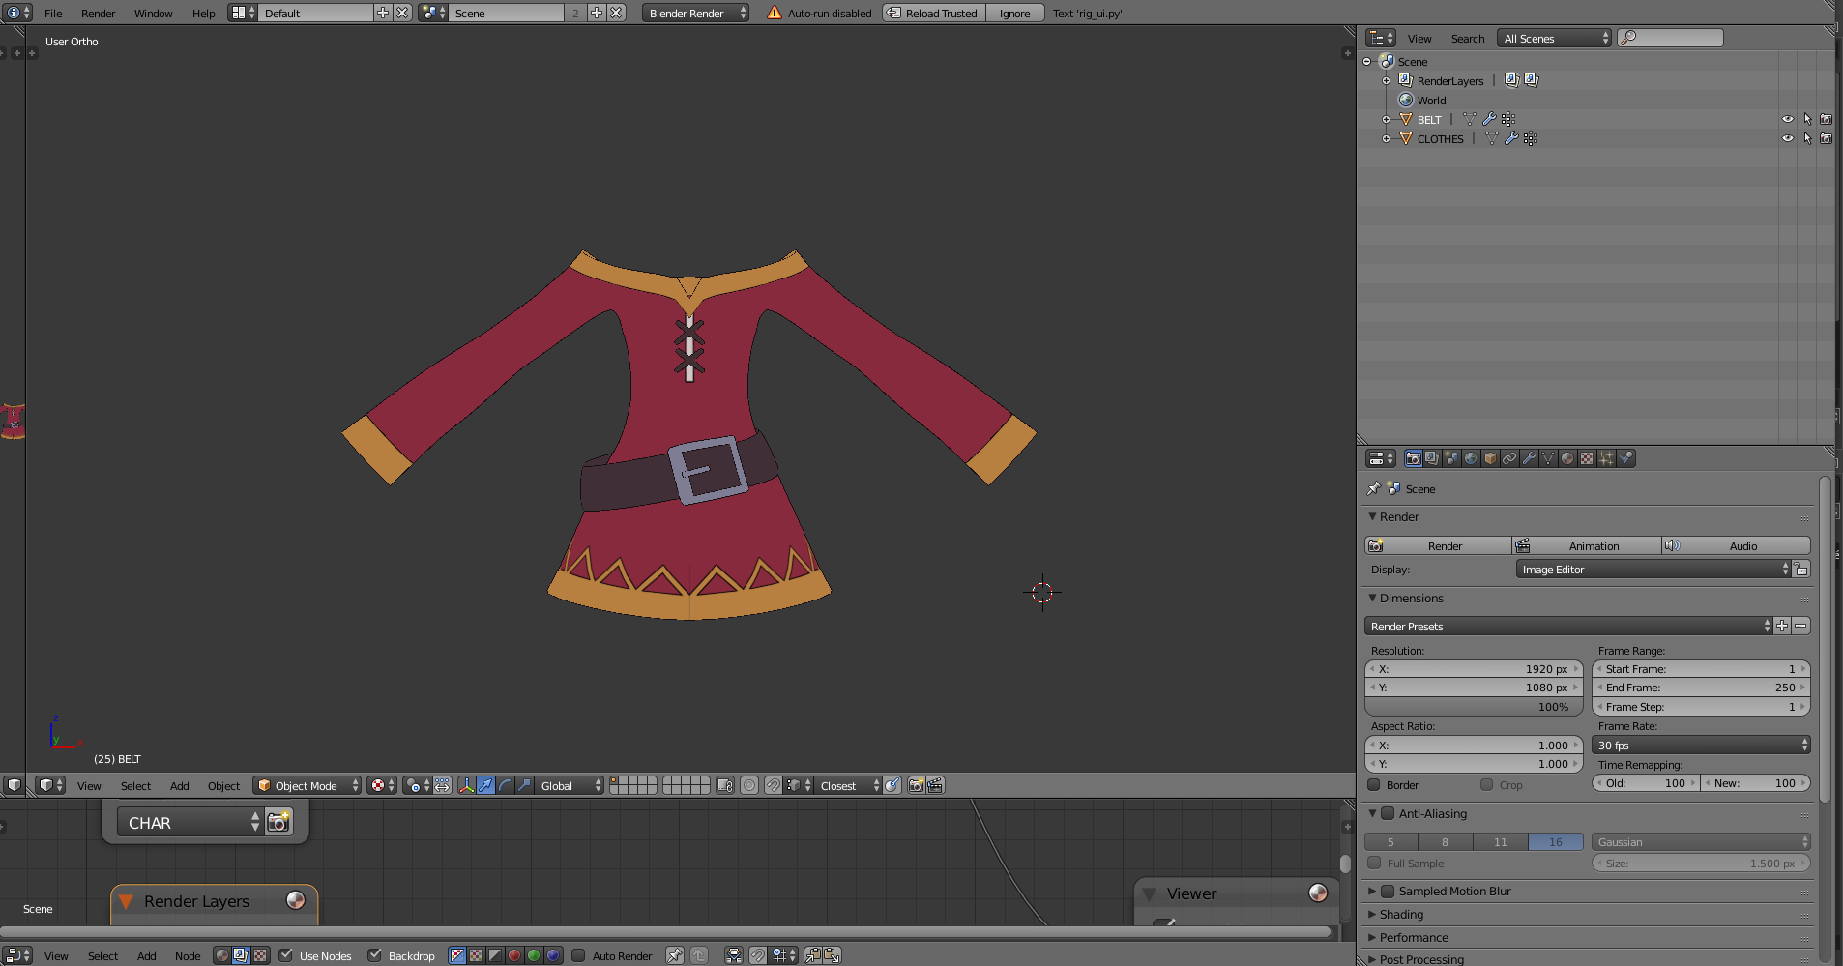Image resolution: width=1843 pixels, height=966 pixels.
Task: Expand the Performance panel
Action: 1413,937
